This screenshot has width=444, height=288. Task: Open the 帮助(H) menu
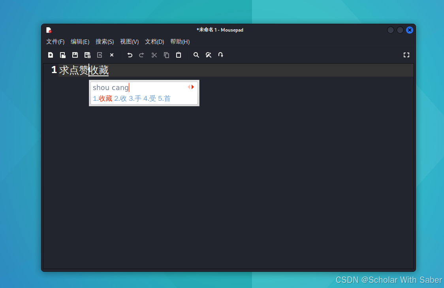coord(180,41)
